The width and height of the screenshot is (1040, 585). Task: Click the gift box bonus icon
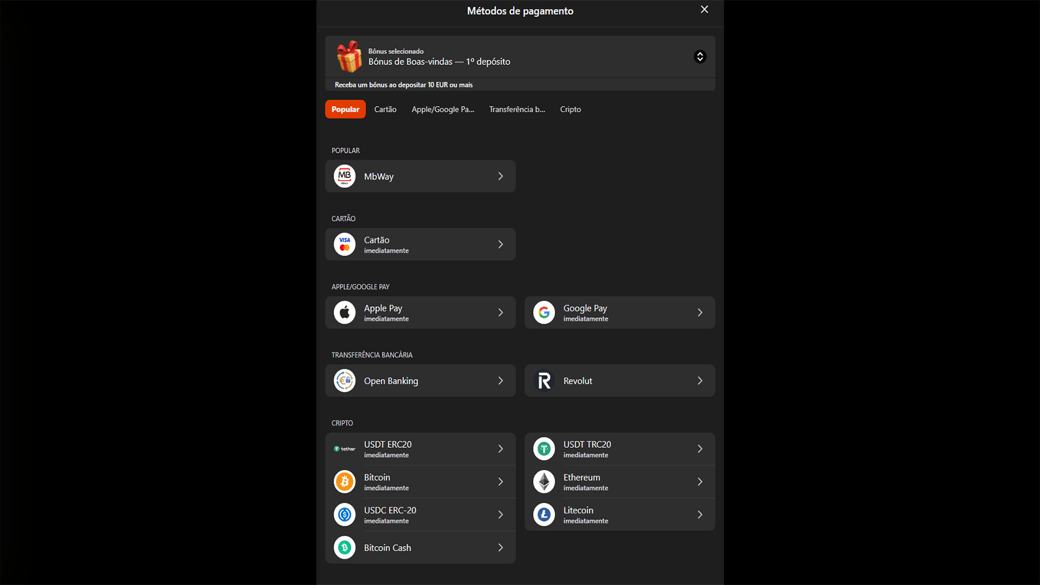pyautogui.click(x=349, y=57)
